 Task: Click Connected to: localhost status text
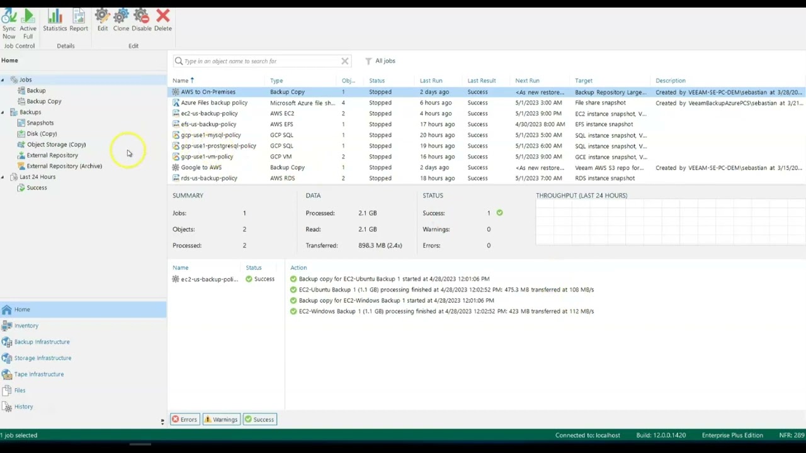(587, 435)
